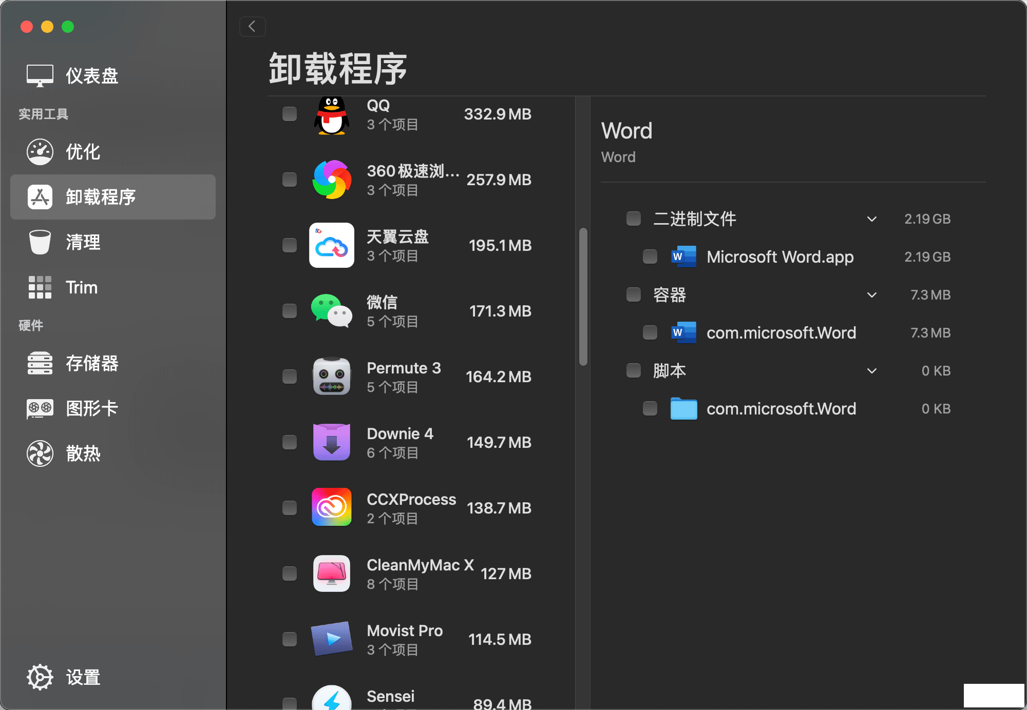Check the Permute 3 checkbox
This screenshot has height=710, width=1027.
pyautogui.click(x=290, y=377)
